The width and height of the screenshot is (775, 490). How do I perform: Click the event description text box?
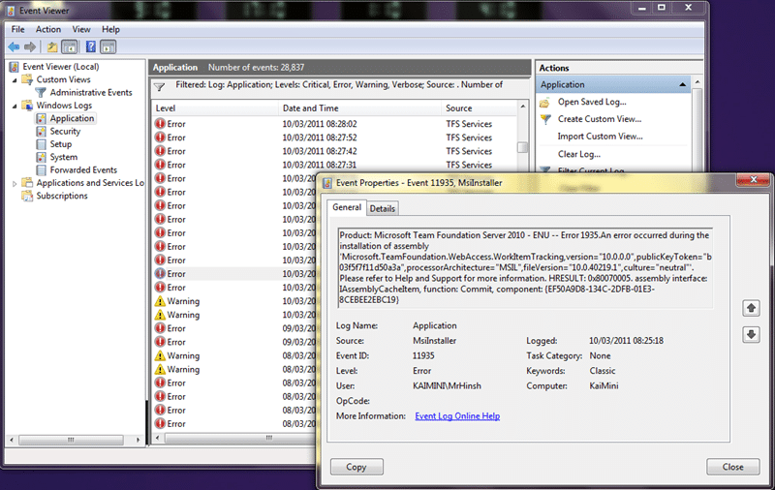coord(525,267)
